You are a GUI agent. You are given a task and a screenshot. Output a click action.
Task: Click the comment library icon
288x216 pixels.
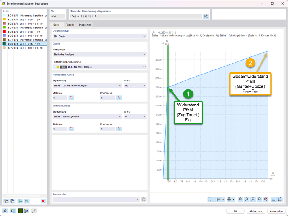tap(144, 199)
